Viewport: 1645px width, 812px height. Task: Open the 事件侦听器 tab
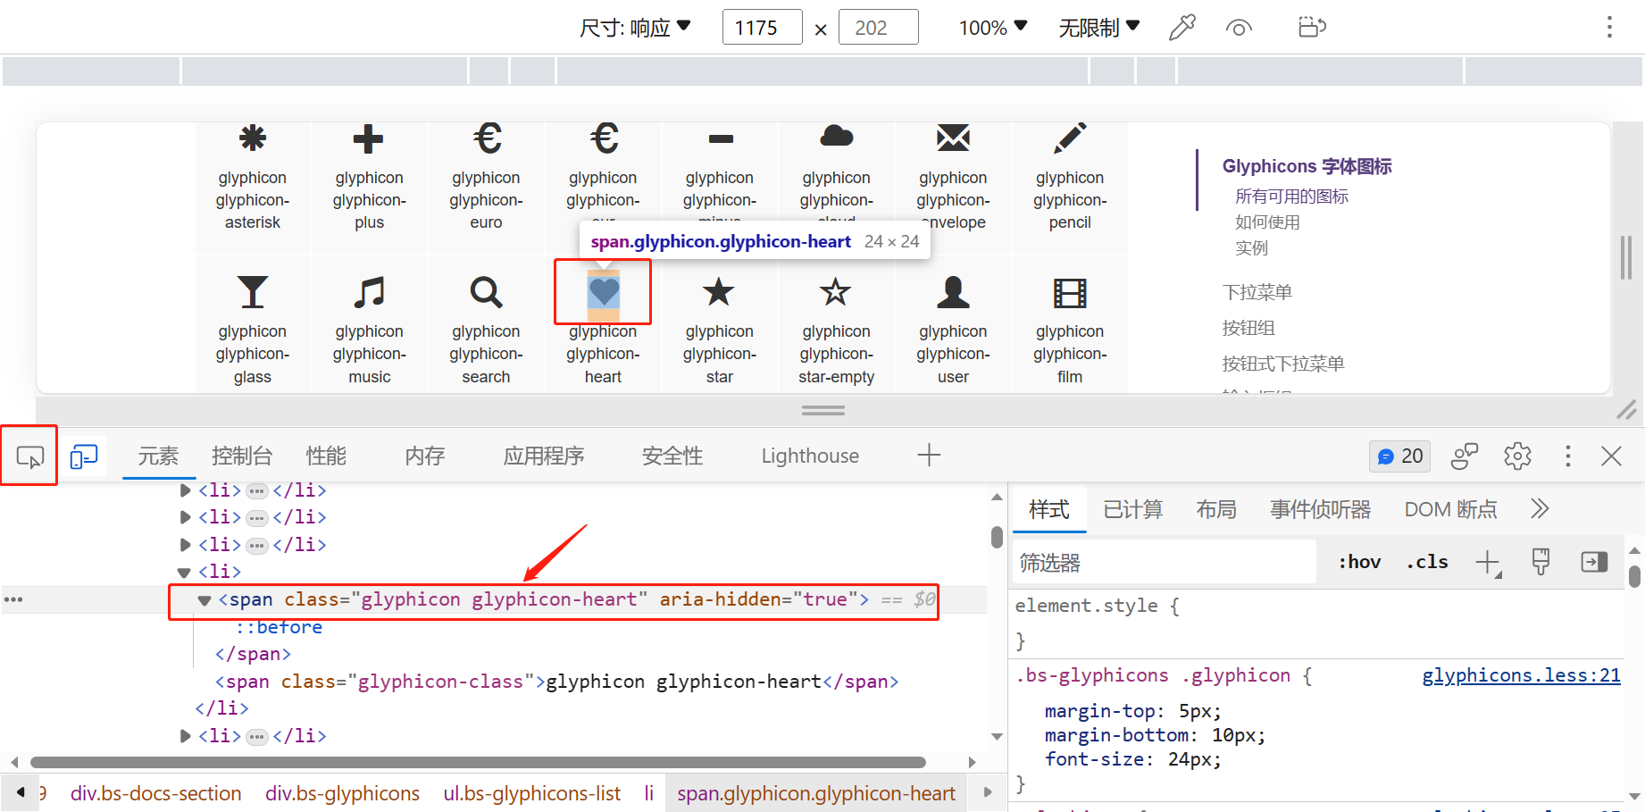(x=1320, y=509)
